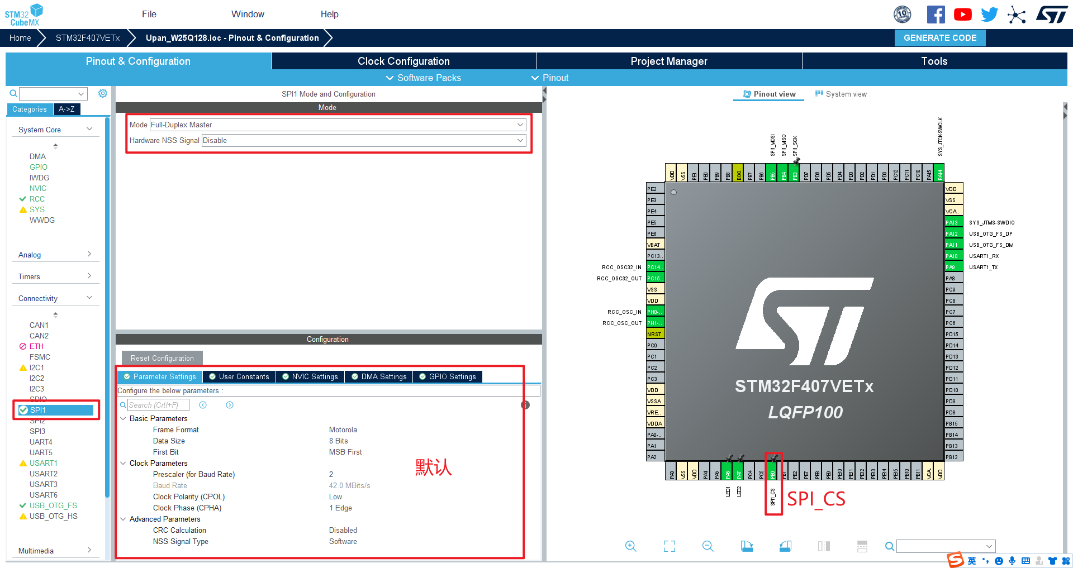Open the STM32CubeMX Twitter page

pyautogui.click(x=989, y=14)
